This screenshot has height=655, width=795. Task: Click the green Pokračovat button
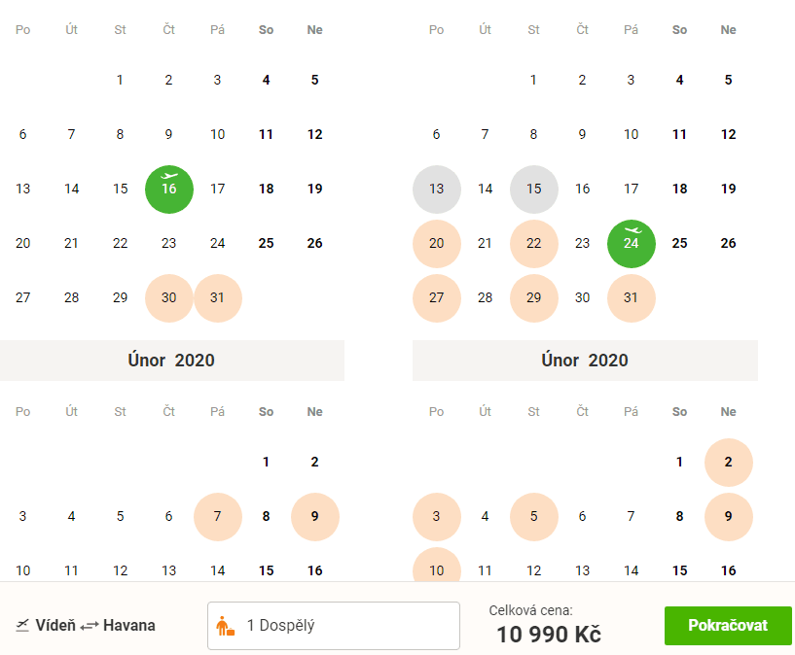click(x=728, y=626)
